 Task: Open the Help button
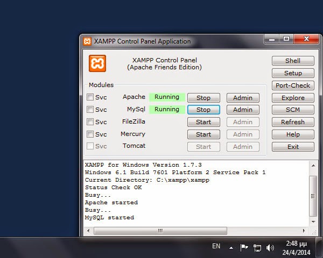click(293, 134)
